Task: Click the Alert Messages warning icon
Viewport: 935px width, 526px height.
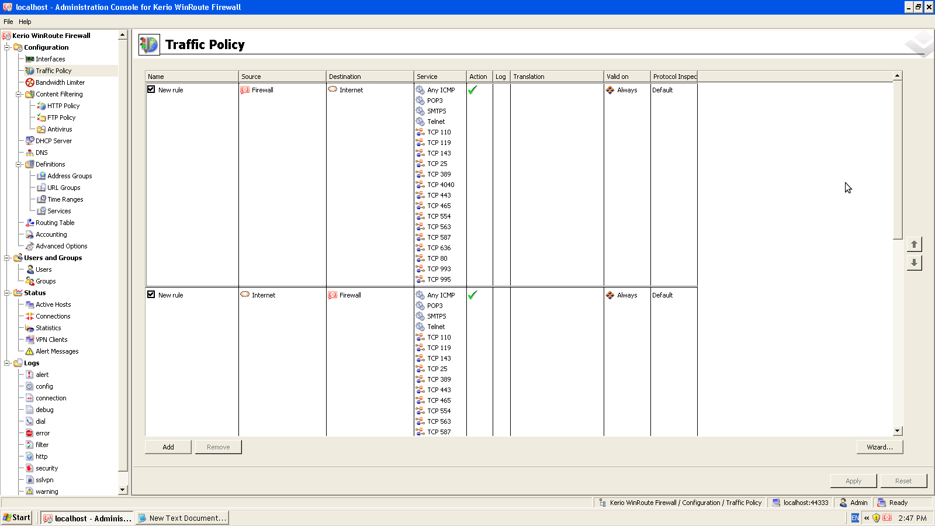Action: click(30, 351)
